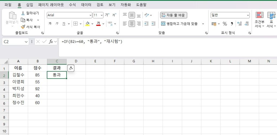Toggle Wrap Text (자동 줄 바꿈)
The image size is (277, 135).
[x=173, y=15]
